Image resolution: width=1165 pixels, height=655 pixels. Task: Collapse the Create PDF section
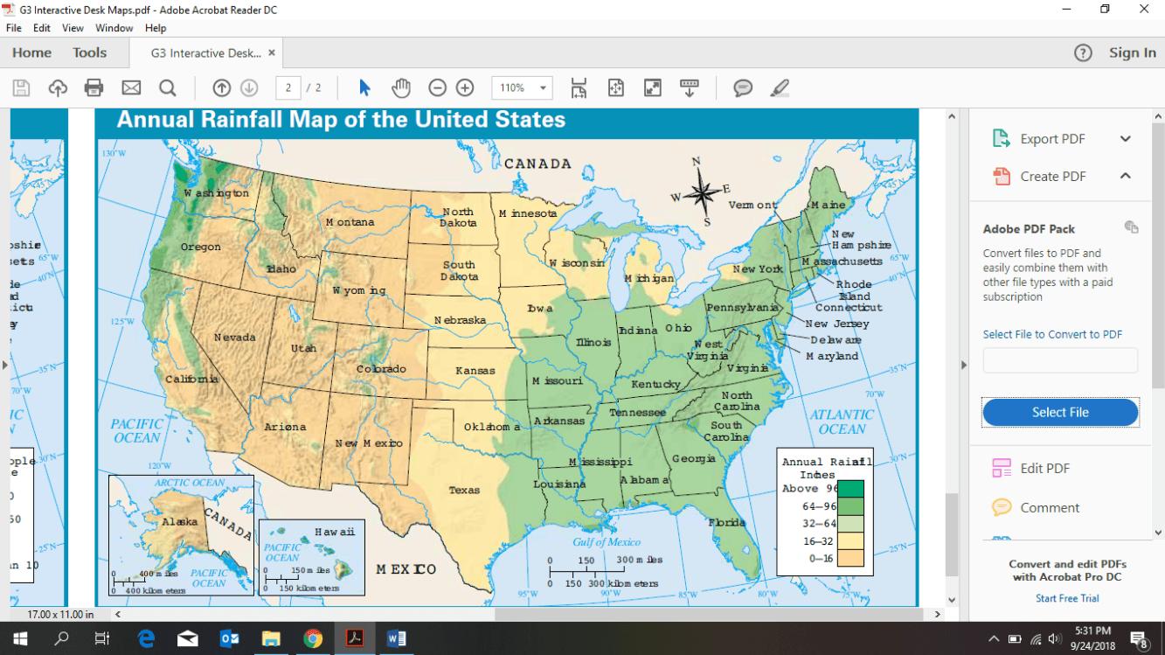coord(1125,176)
